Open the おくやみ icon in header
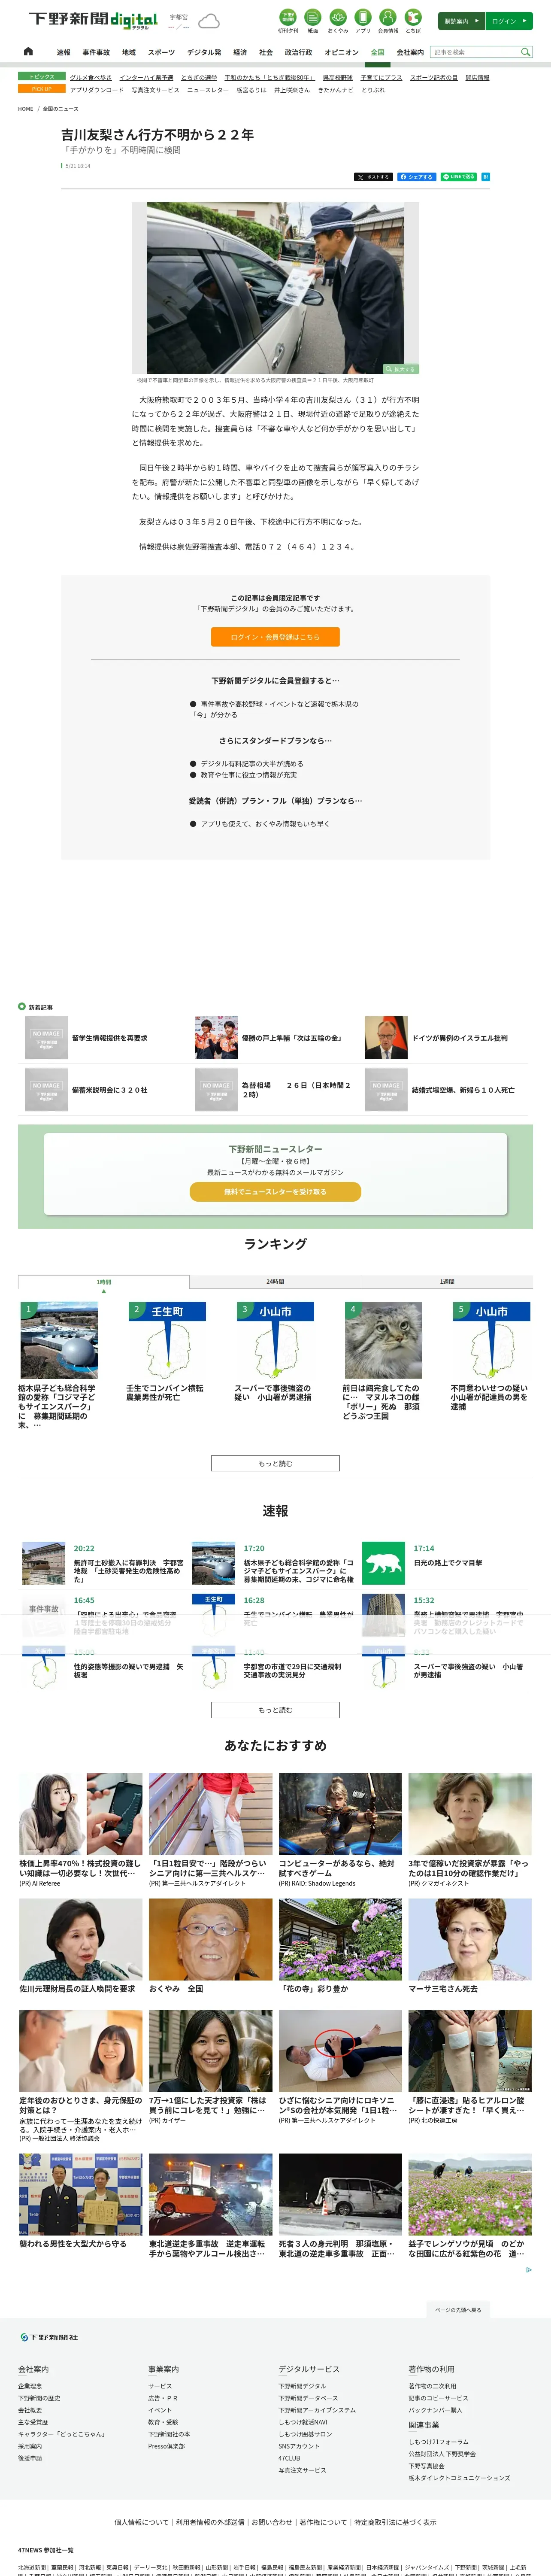 pos(338,21)
